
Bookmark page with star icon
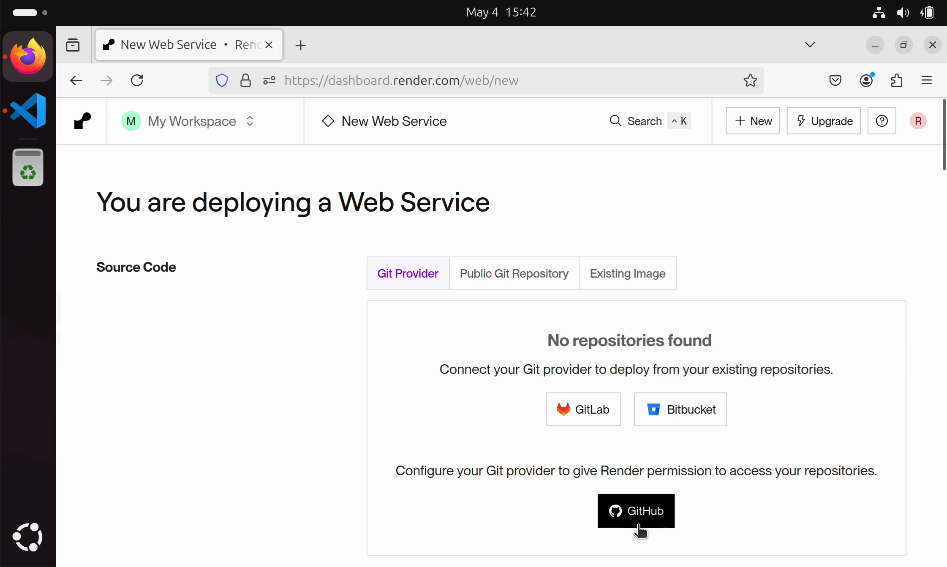pyautogui.click(x=750, y=80)
